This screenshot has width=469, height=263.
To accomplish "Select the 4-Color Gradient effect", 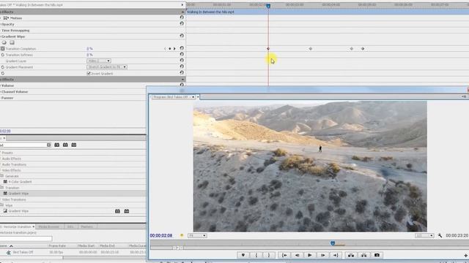I will pos(20,182).
